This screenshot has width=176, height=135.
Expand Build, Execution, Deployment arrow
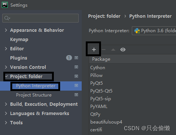[6, 104]
